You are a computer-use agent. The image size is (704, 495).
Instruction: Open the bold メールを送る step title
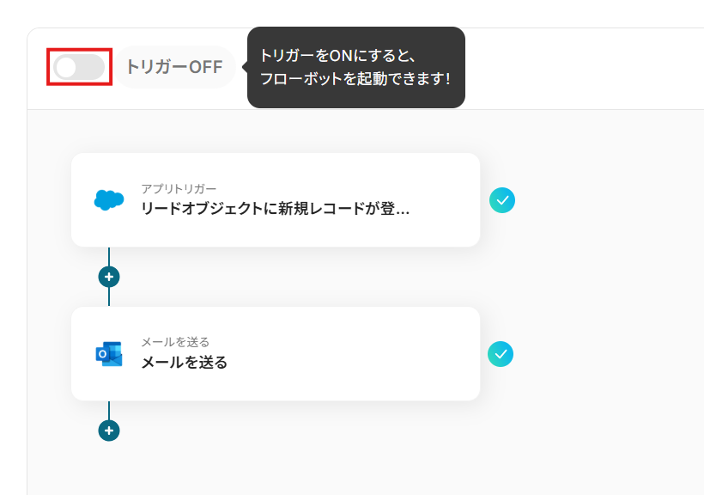coord(185,363)
